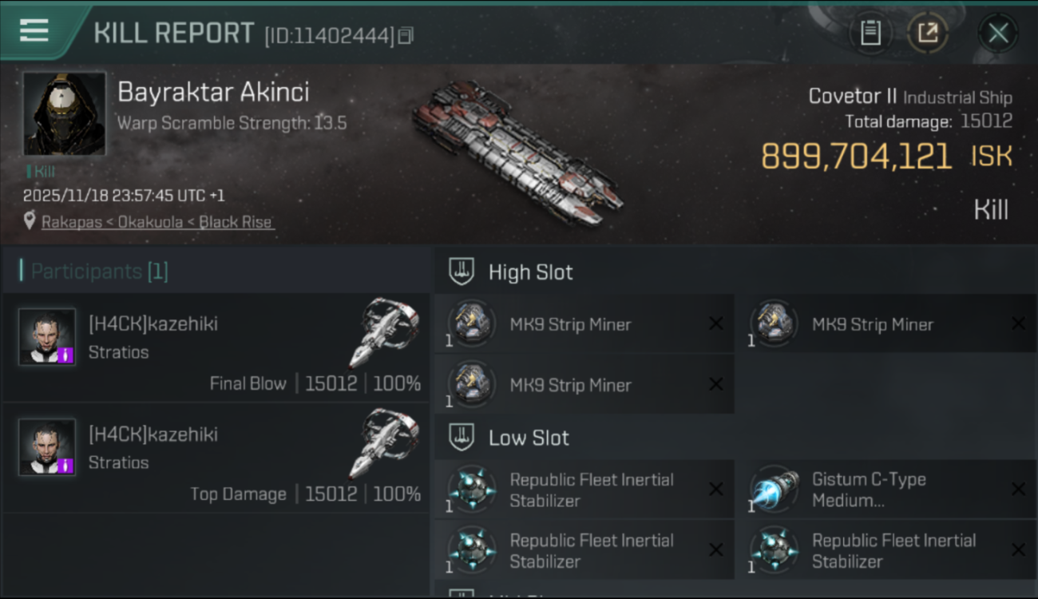Click Top Damage Stratios ship icon
1038x599 pixels.
(384, 443)
